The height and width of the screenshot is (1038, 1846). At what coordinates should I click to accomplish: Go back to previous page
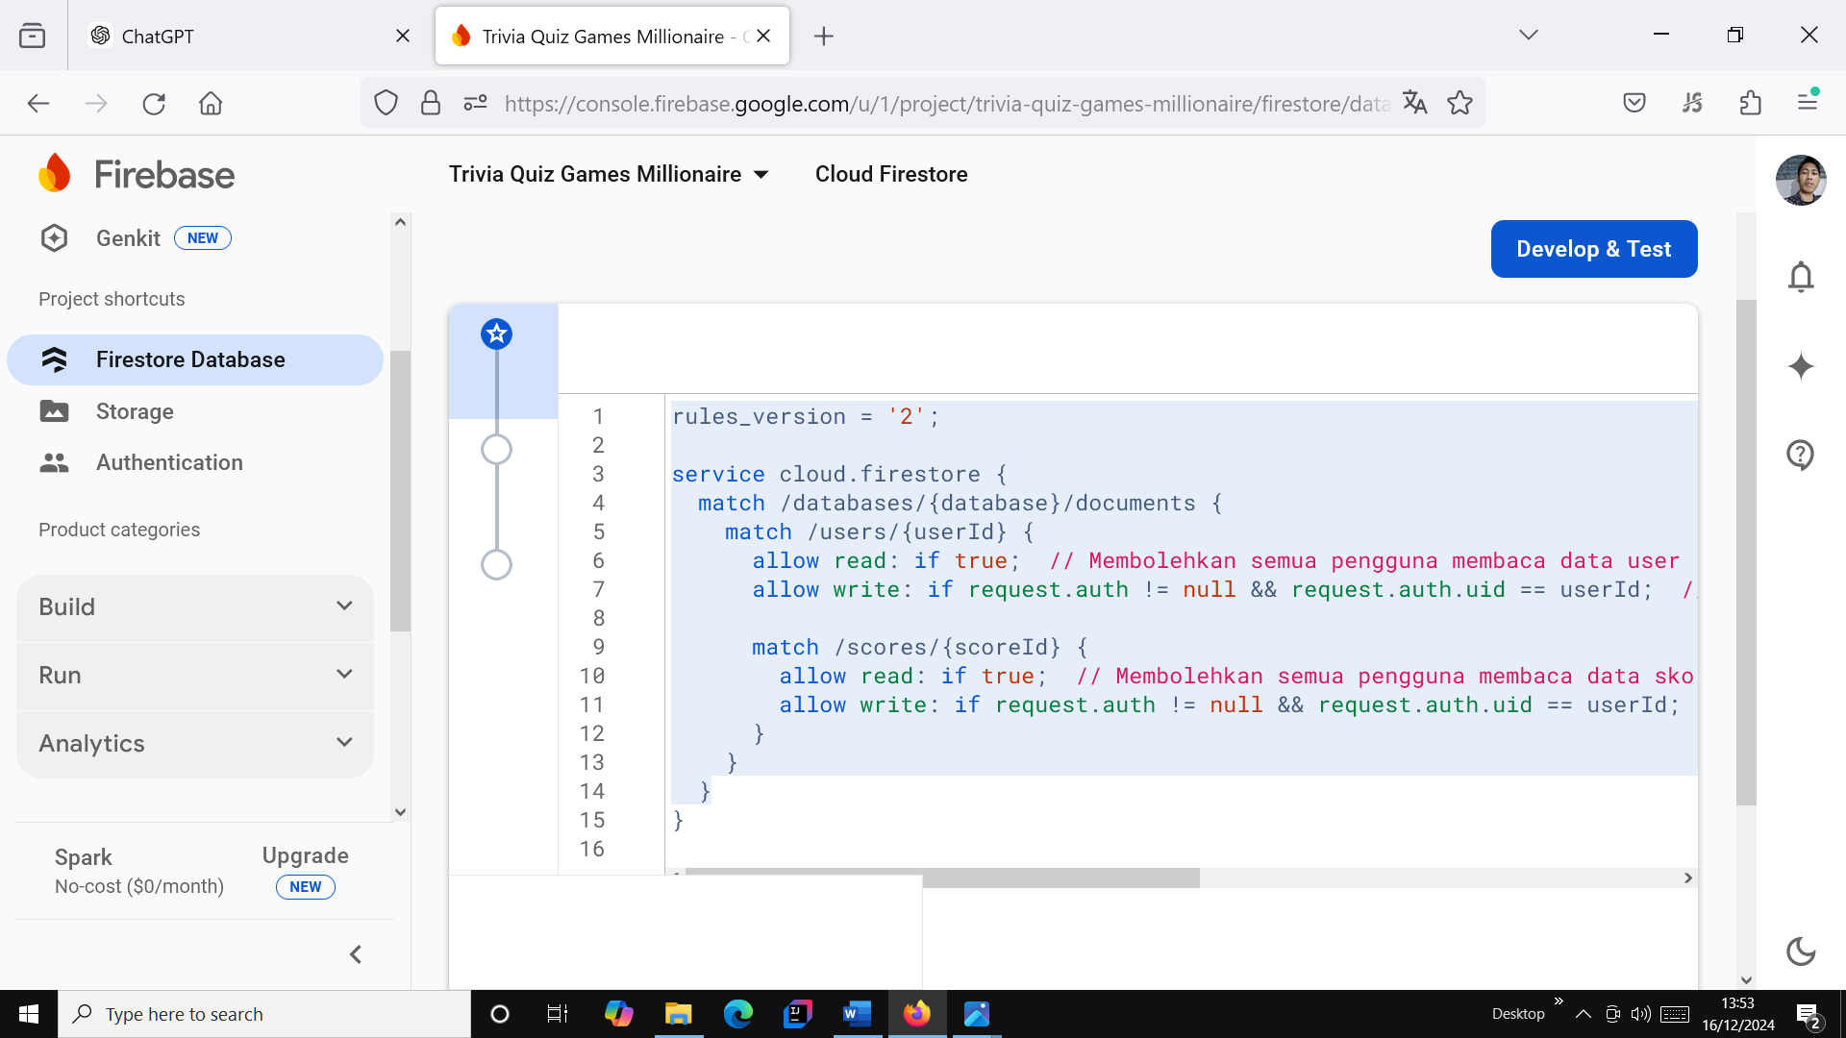click(x=38, y=103)
